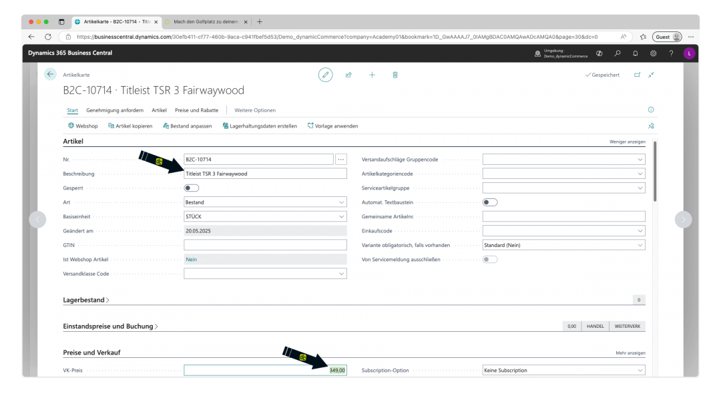Click the Beschreibung input field
The image size is (721, 406).
tap(265, 174)
